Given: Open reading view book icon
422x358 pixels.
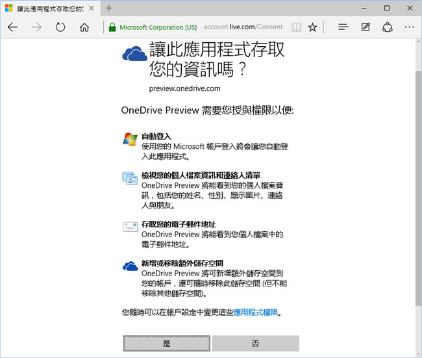Looking at the screenshot, I should tap(296, 27).
